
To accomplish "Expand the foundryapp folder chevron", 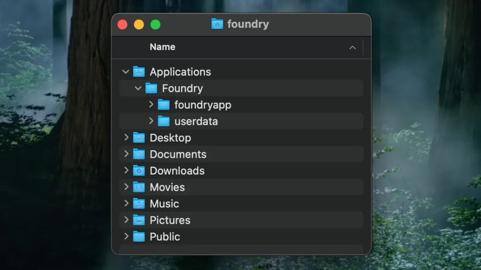I will 151,105.
